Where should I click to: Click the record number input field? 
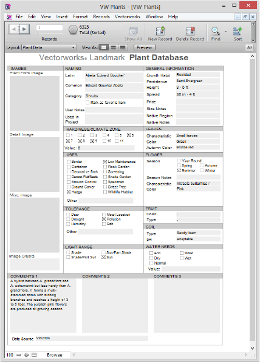tap(49, 28)
